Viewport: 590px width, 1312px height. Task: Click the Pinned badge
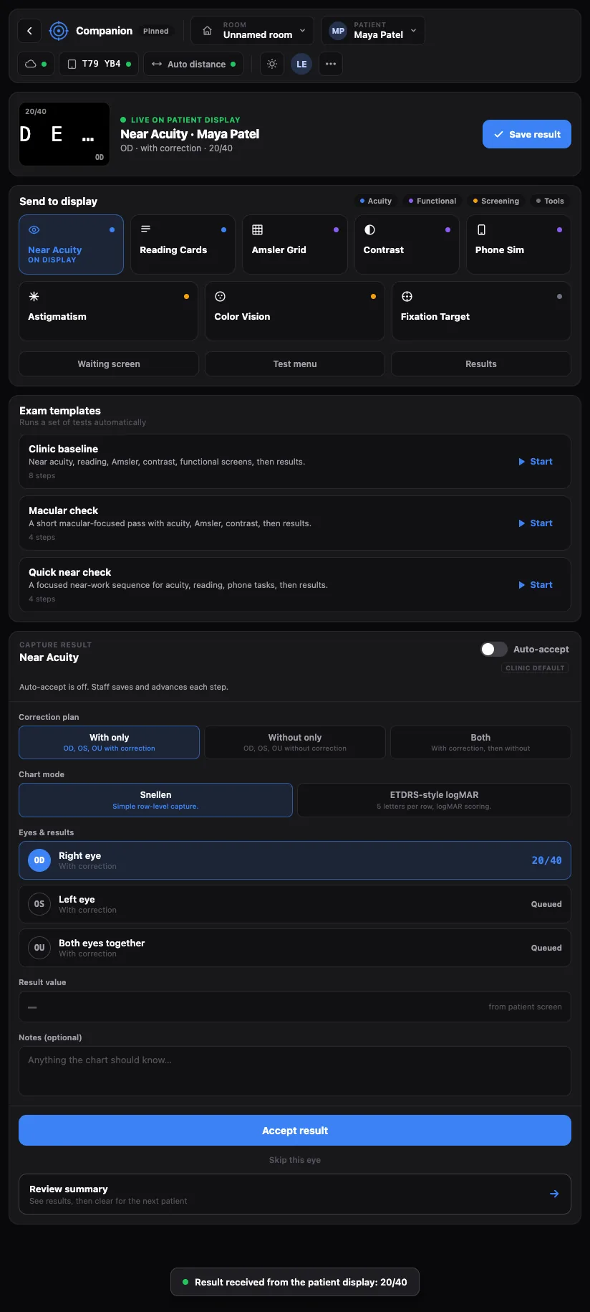156,31
